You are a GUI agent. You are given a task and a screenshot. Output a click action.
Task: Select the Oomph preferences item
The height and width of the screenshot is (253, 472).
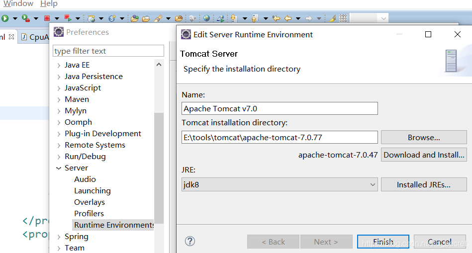pyautogui.click(x=78, y=122)
